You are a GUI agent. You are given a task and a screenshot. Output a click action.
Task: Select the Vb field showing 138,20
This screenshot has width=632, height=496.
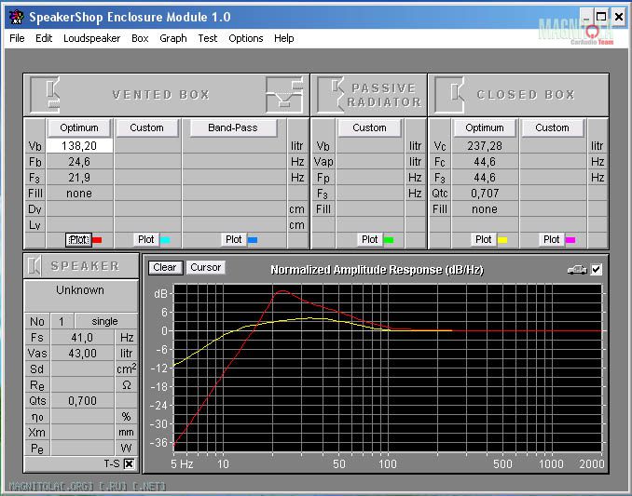(x=79, y=145)
